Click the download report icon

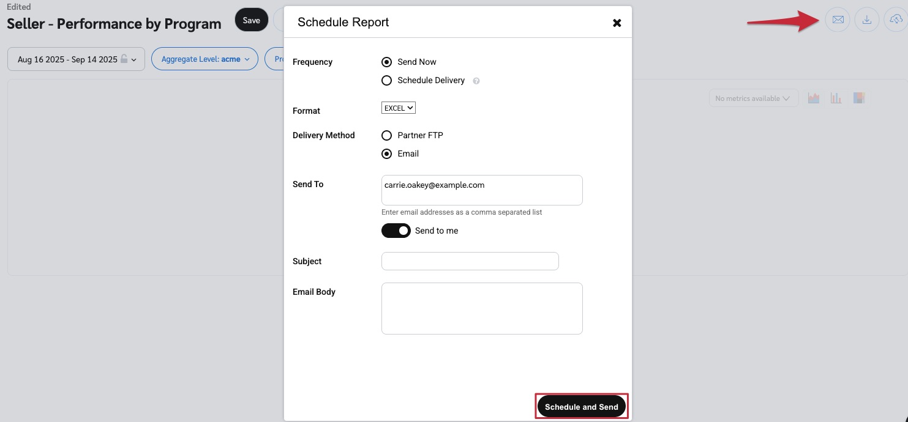click(867, 20)
